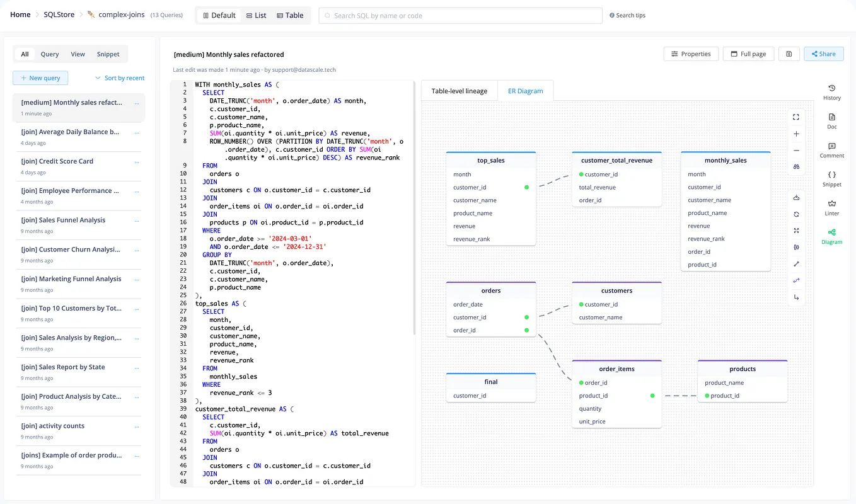Click the Search tips info icon
856x504 pixels.
612,16
